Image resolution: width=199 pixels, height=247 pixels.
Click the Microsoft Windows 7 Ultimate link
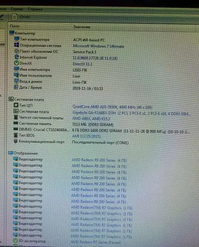click(99, 46)
